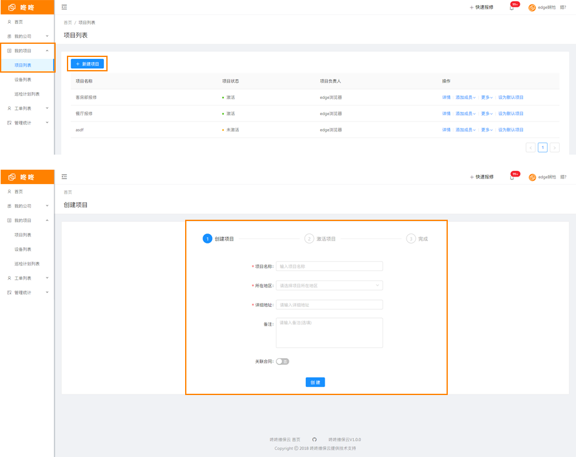
Task: Click the GitHub icon in the page footer
Action: pyautogui.click(x=315, y=439)
